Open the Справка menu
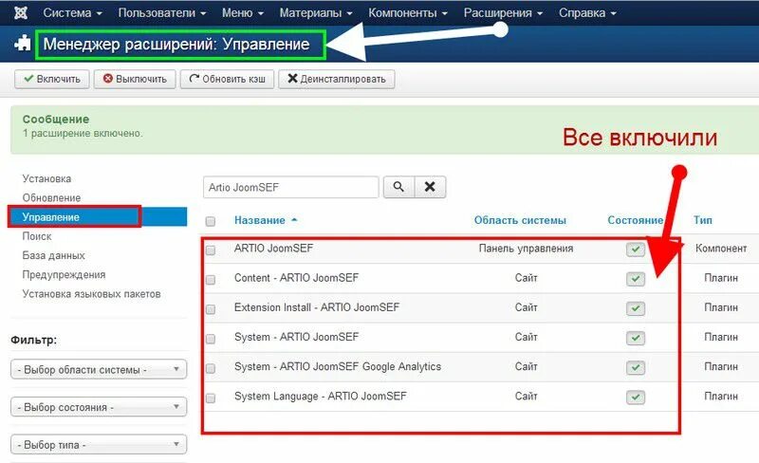759x463 pixels. [587, 13]
